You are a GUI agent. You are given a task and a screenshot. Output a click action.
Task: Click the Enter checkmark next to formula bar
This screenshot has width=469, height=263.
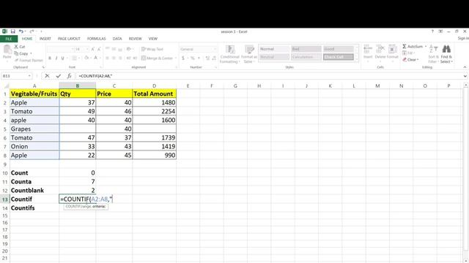pos(58,76)
